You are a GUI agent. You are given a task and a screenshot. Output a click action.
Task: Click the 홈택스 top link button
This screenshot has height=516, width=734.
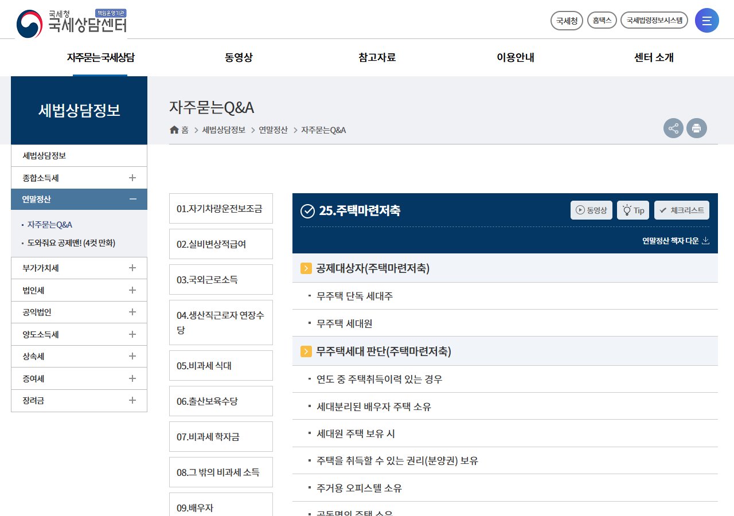click(x=602, y=21)
